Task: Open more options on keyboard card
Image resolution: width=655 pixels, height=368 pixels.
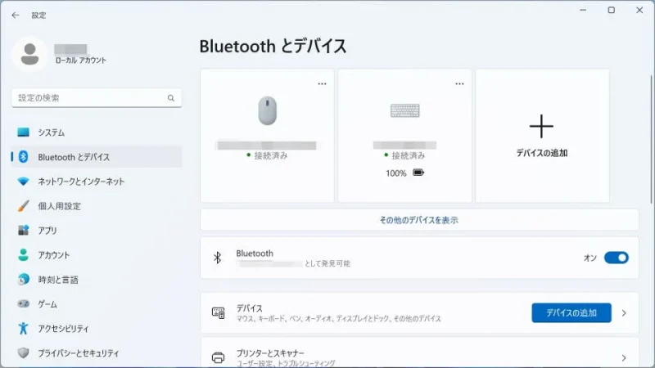Action: point(459,84)
